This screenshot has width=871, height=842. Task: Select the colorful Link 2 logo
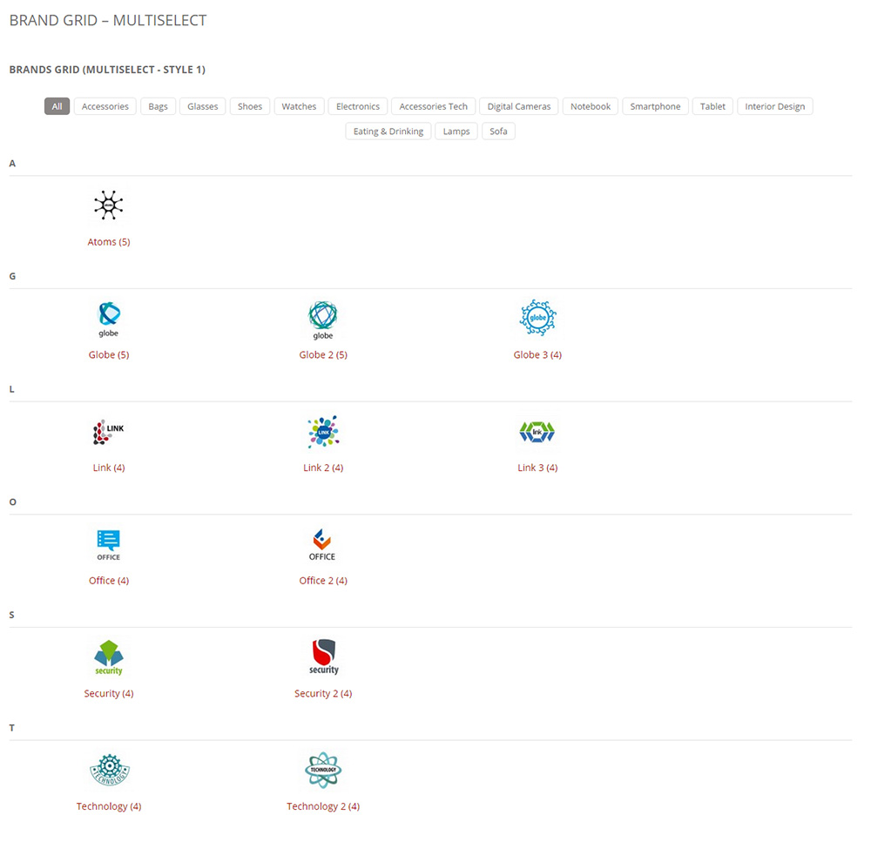323,431
